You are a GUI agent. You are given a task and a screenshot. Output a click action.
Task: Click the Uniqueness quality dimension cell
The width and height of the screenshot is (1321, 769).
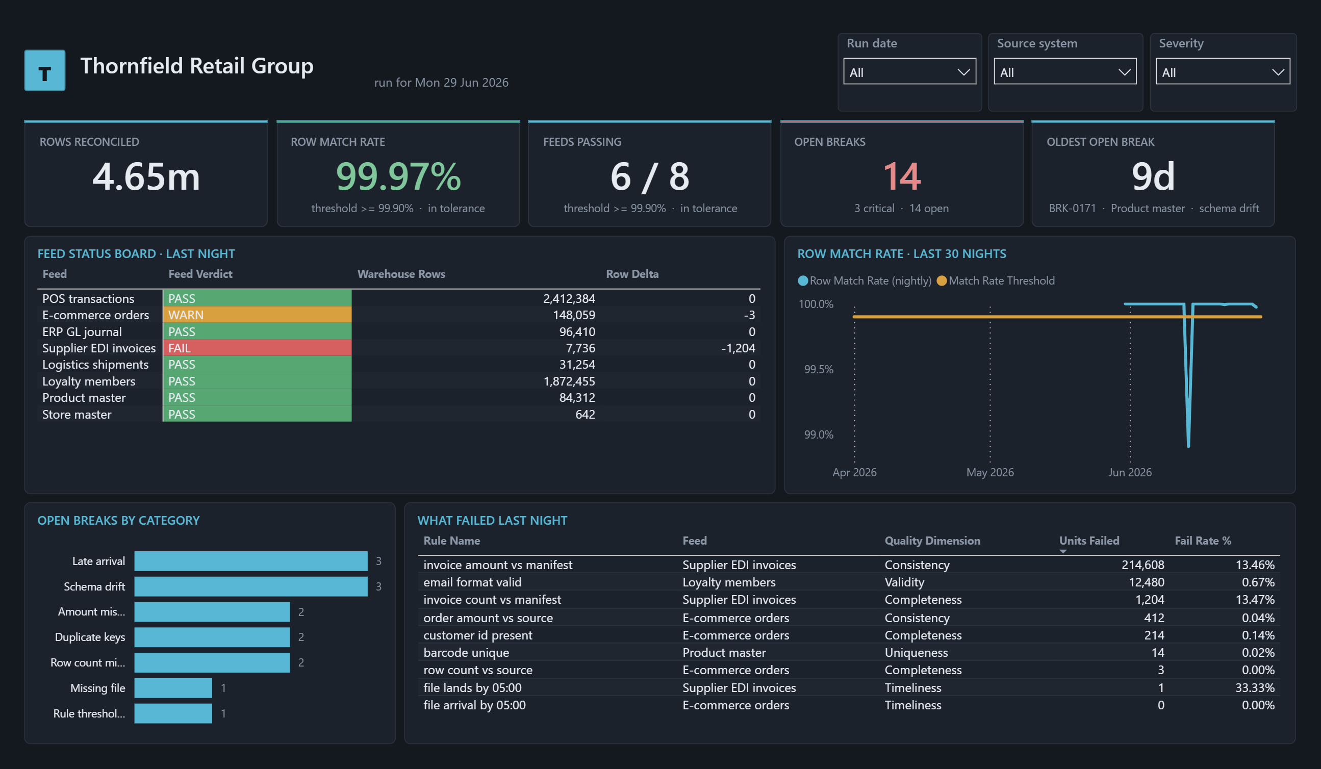(916, 652)
